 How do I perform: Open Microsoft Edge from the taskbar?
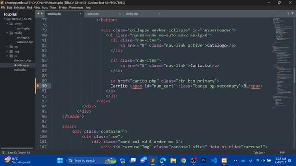pyautogui.click(x=163, y=160)
